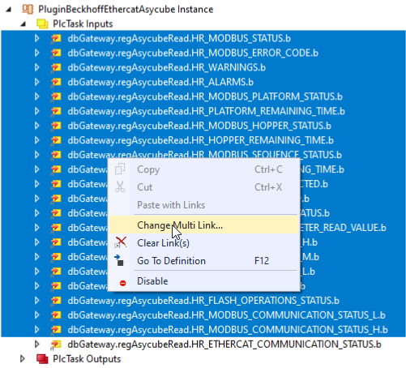Image resolution: width=406 pixels, height=368 pixels.
Task: Click variable icon for HR_MODBUS_SEQUENCE_STATUS.b
Action: click(56, 155)
